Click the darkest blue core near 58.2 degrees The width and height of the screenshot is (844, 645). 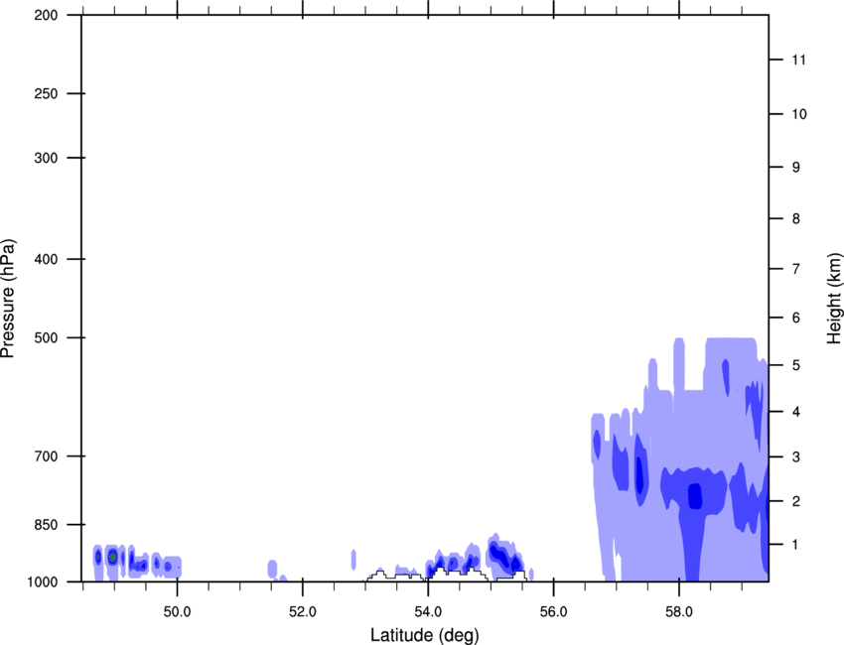[695, 496]
